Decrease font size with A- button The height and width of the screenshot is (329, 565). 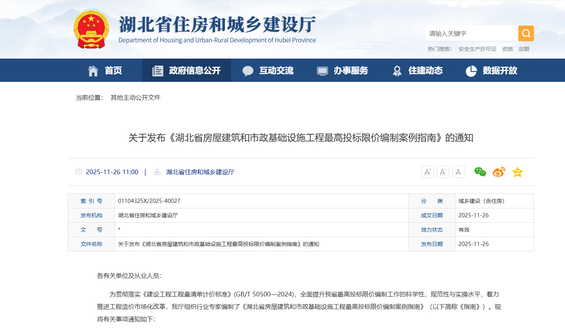point(443,172)
